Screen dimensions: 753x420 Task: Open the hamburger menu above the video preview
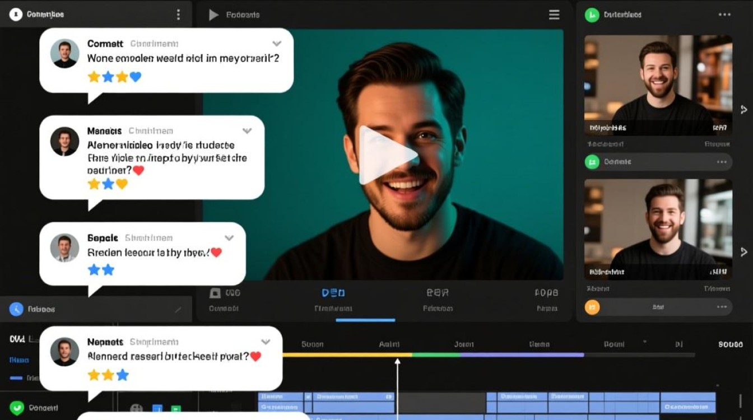coord(554,15)
